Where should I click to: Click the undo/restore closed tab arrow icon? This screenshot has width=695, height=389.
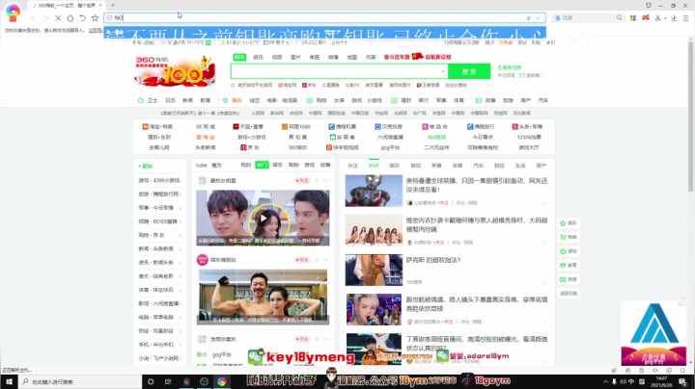[x=82, y=18]
